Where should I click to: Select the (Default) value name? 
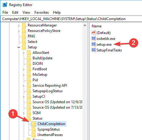point(104,33)
